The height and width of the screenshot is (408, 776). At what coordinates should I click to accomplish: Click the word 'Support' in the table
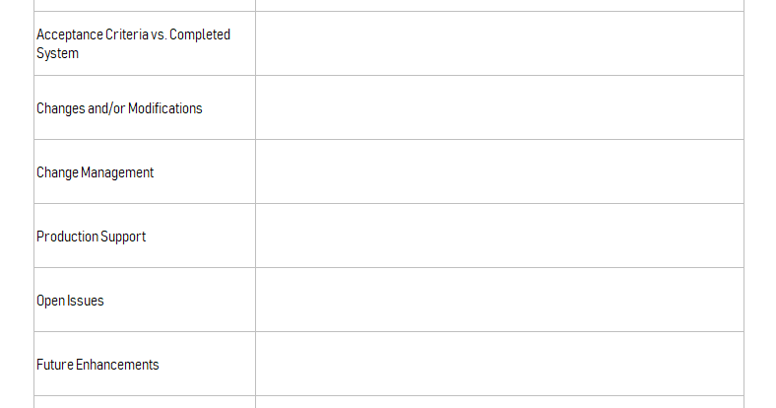pos(123,238)
